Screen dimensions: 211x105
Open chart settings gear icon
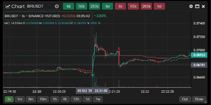pos(191,6)
